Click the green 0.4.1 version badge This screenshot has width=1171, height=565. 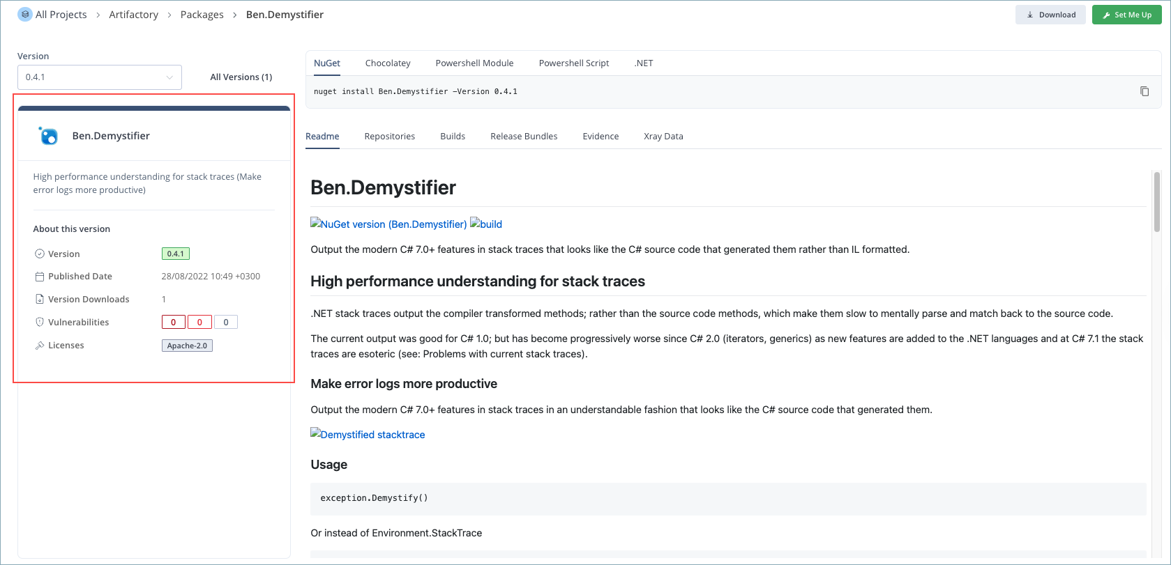176,254
